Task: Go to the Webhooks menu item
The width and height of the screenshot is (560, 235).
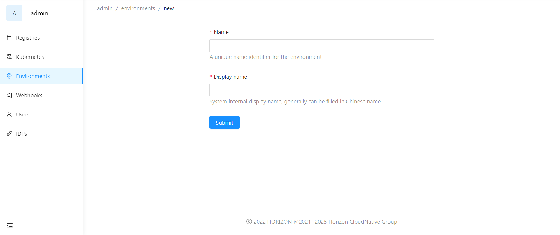Action: point(42,95)
